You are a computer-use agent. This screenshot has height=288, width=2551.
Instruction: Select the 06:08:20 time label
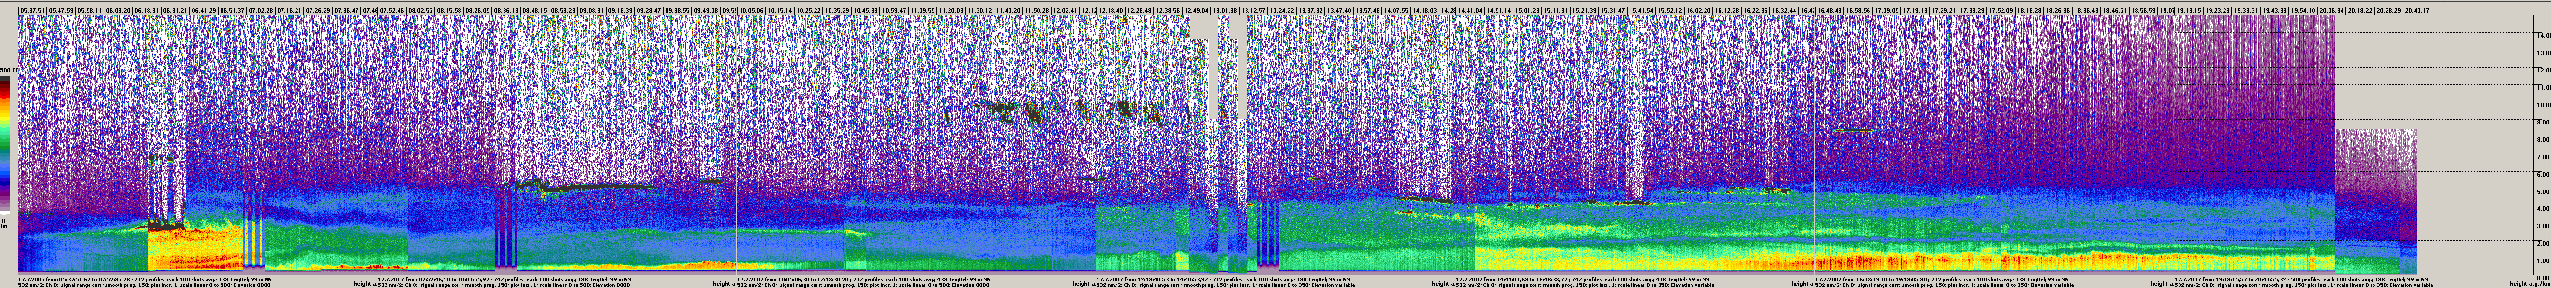[118, 10]
